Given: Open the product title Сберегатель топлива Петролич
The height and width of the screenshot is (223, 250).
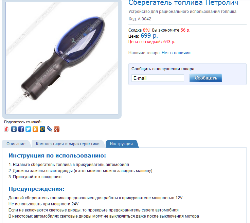Looking at the screenshot, I should click(183, 3).
